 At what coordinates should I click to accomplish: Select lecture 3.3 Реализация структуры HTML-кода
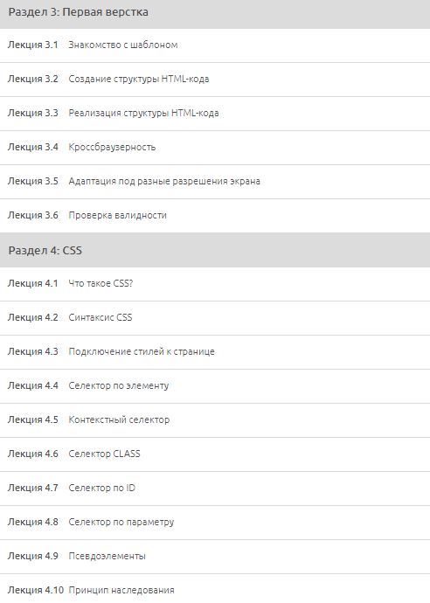click(215, 114)
